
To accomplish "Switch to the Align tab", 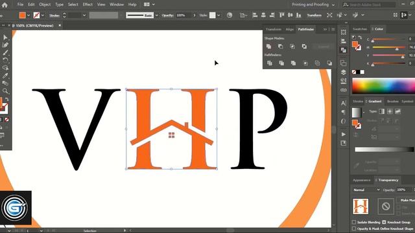I will click(x=290, y=29).
